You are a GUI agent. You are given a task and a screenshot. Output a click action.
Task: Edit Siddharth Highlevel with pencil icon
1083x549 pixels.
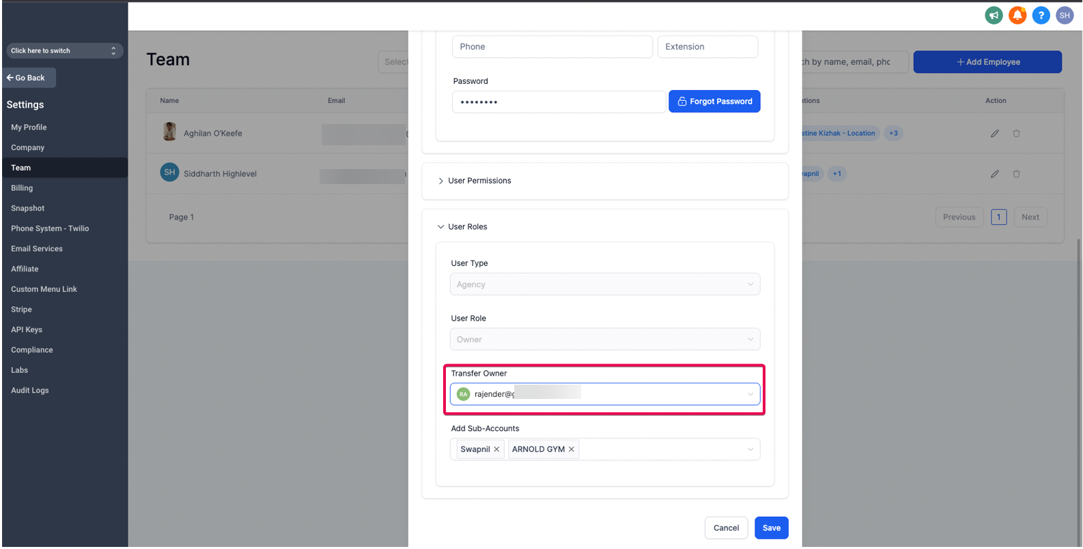click(995, 174)
